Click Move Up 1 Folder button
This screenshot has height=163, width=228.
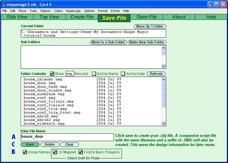point(150,26)
